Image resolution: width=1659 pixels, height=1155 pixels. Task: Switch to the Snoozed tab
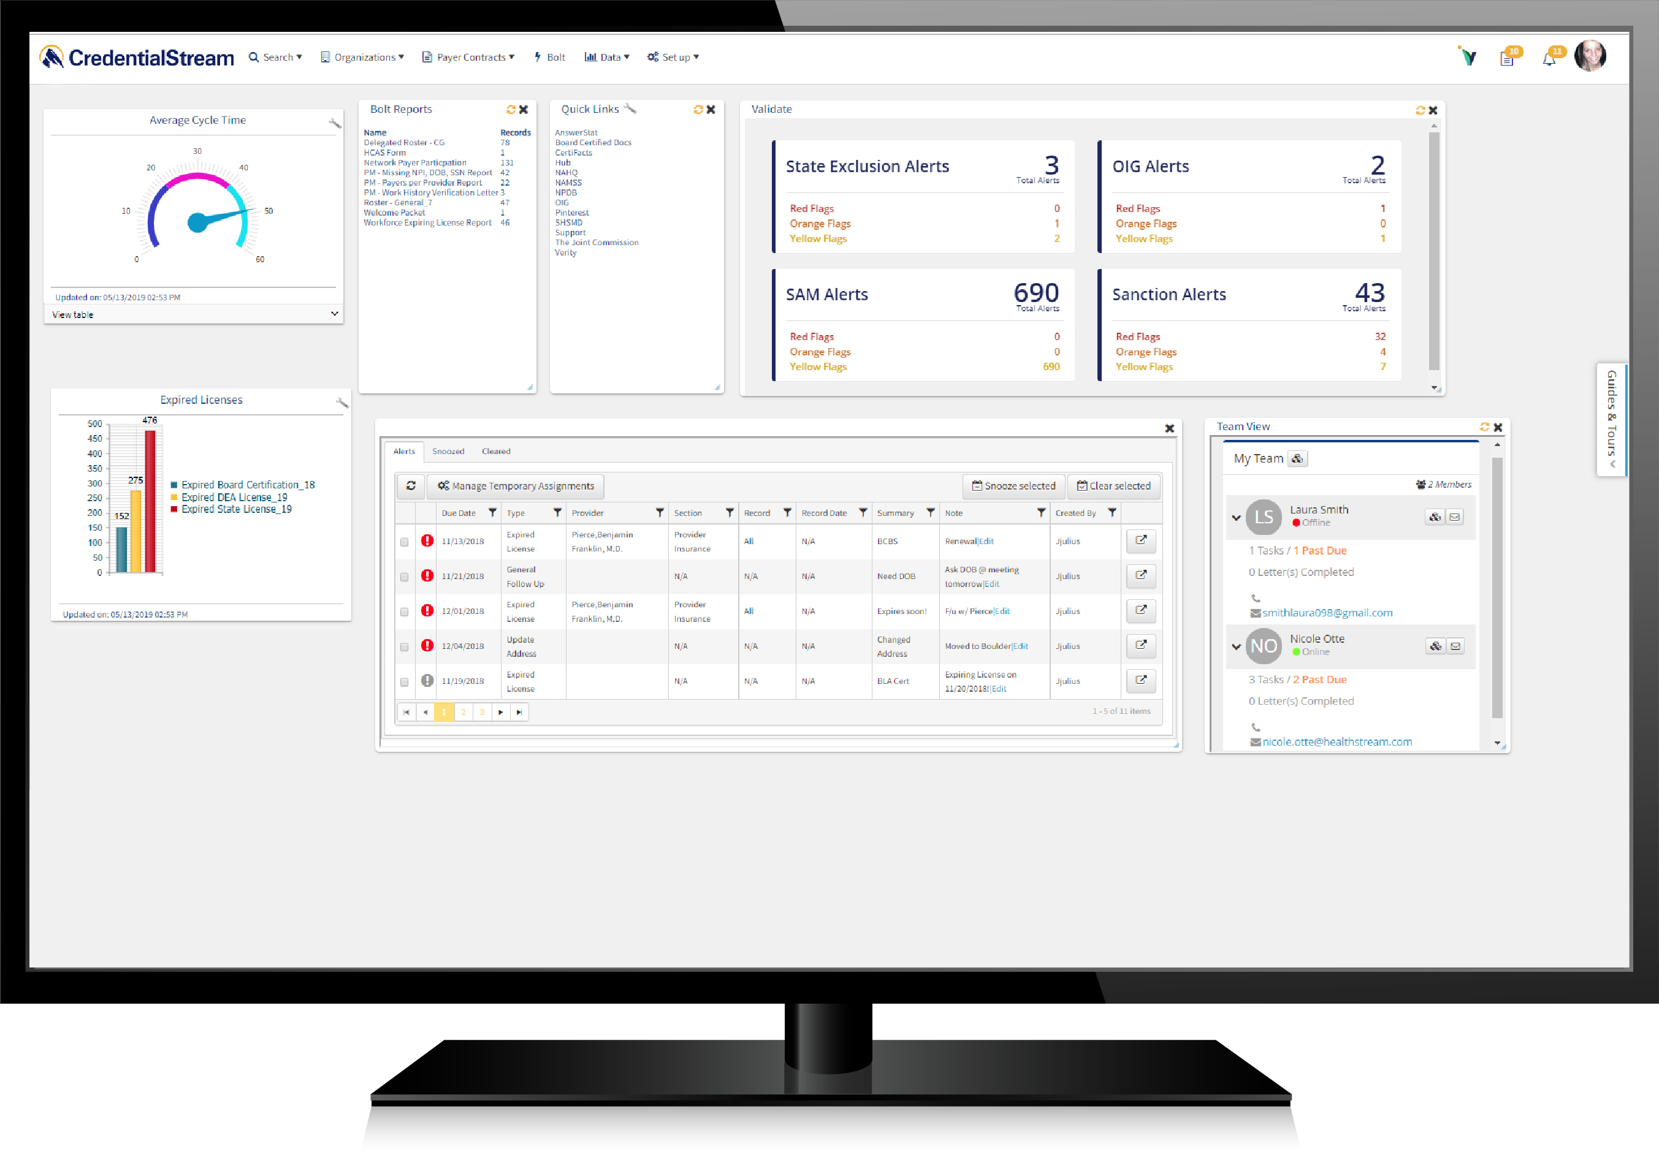[x=448, y=451]
